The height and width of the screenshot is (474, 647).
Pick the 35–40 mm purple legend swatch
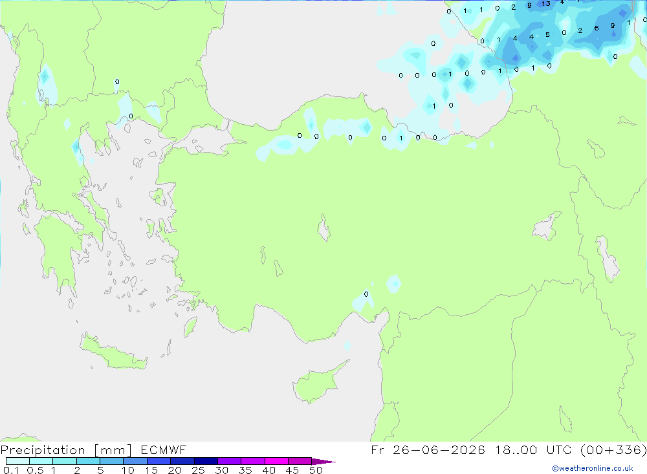252,461
